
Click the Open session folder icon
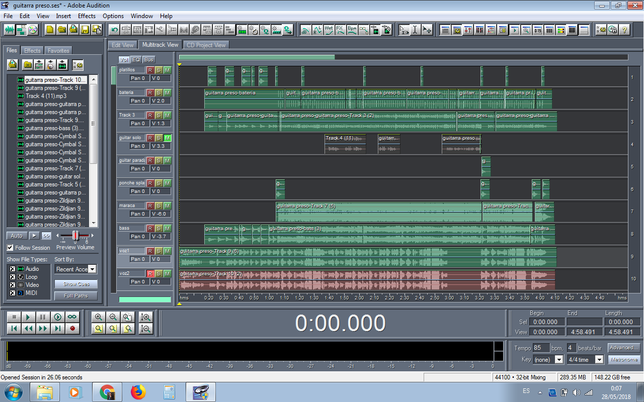pos(61,30)
